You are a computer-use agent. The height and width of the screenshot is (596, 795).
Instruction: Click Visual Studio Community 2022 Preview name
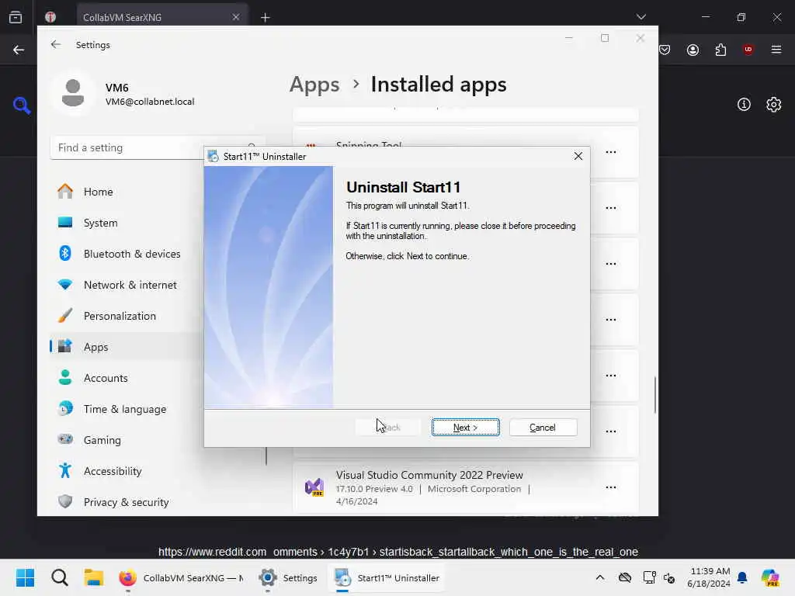point(429,475)
